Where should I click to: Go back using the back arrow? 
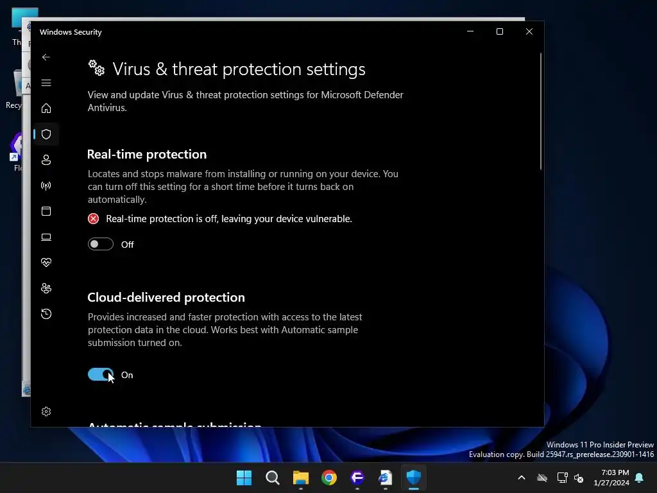46,57
